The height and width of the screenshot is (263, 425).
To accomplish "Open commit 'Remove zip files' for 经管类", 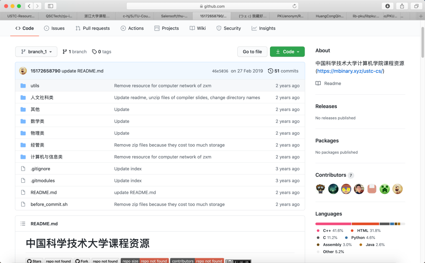I will point(169,145).
